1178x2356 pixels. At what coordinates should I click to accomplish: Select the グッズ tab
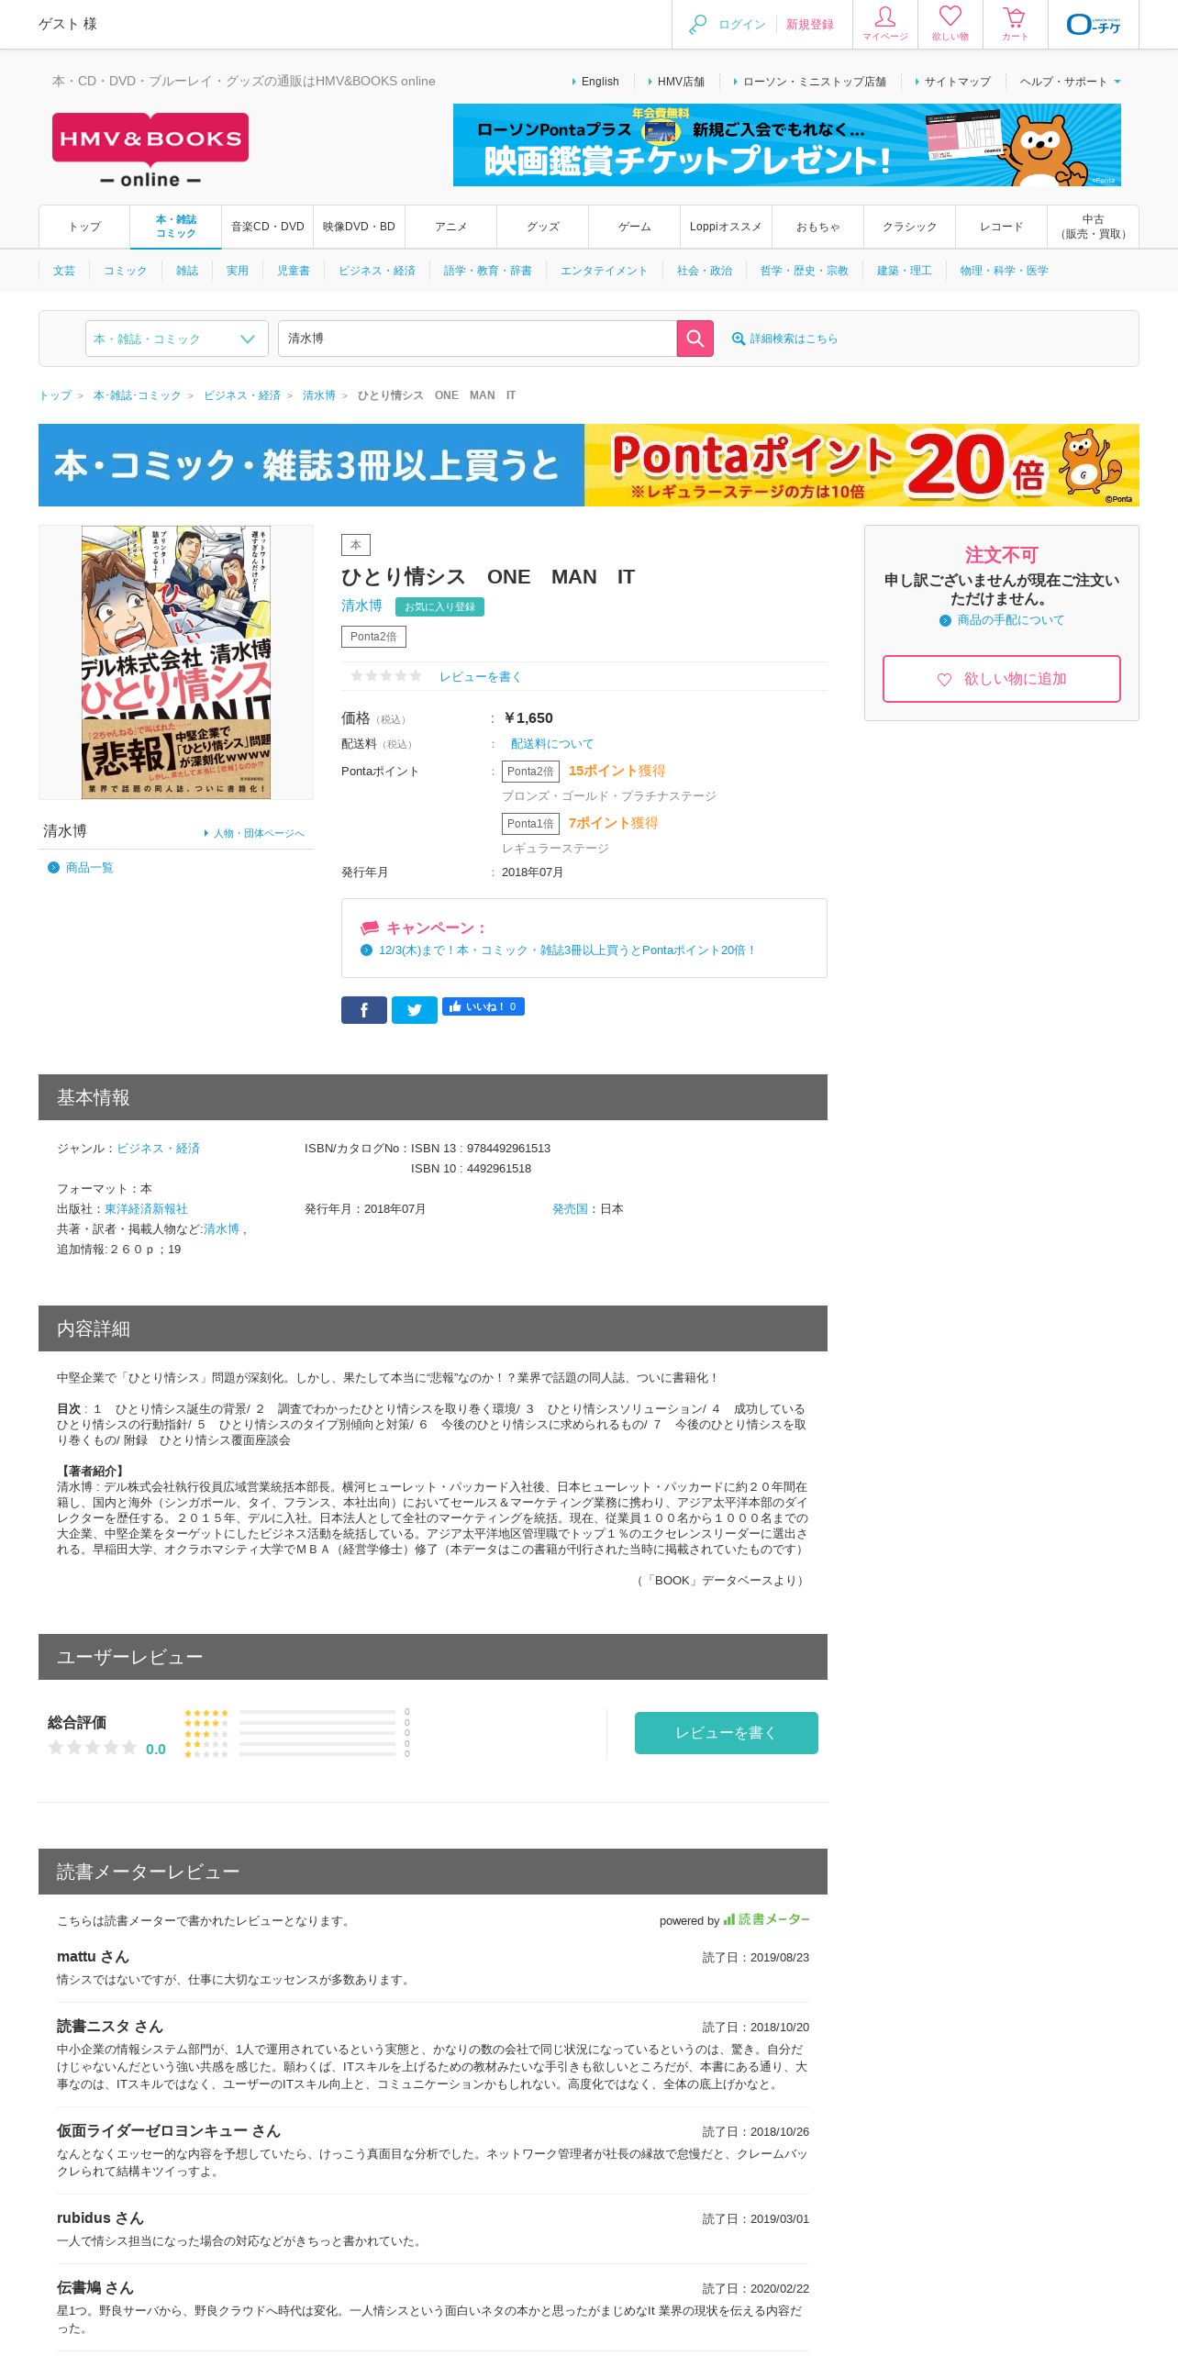(542, 227)
